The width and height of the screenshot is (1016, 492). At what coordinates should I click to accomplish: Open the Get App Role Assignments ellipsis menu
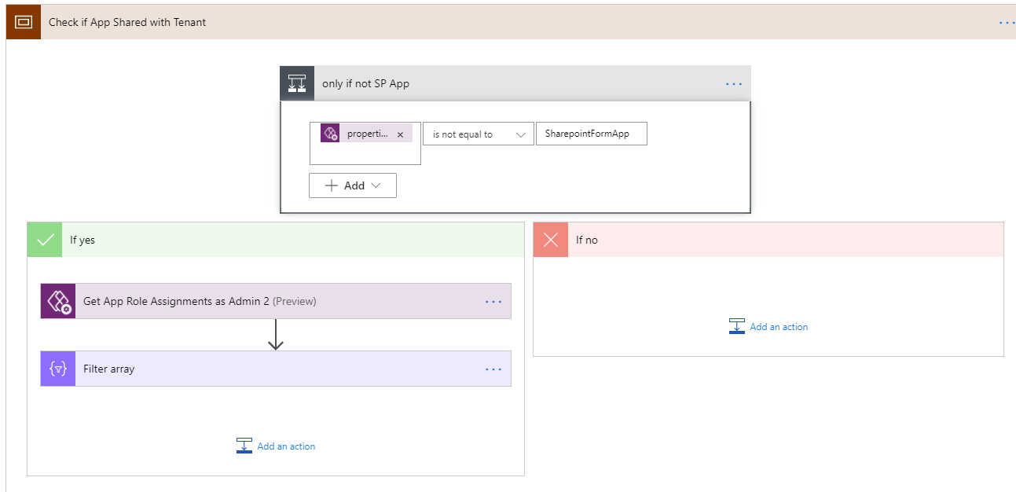pyautogui.click(x=493, y=301)
